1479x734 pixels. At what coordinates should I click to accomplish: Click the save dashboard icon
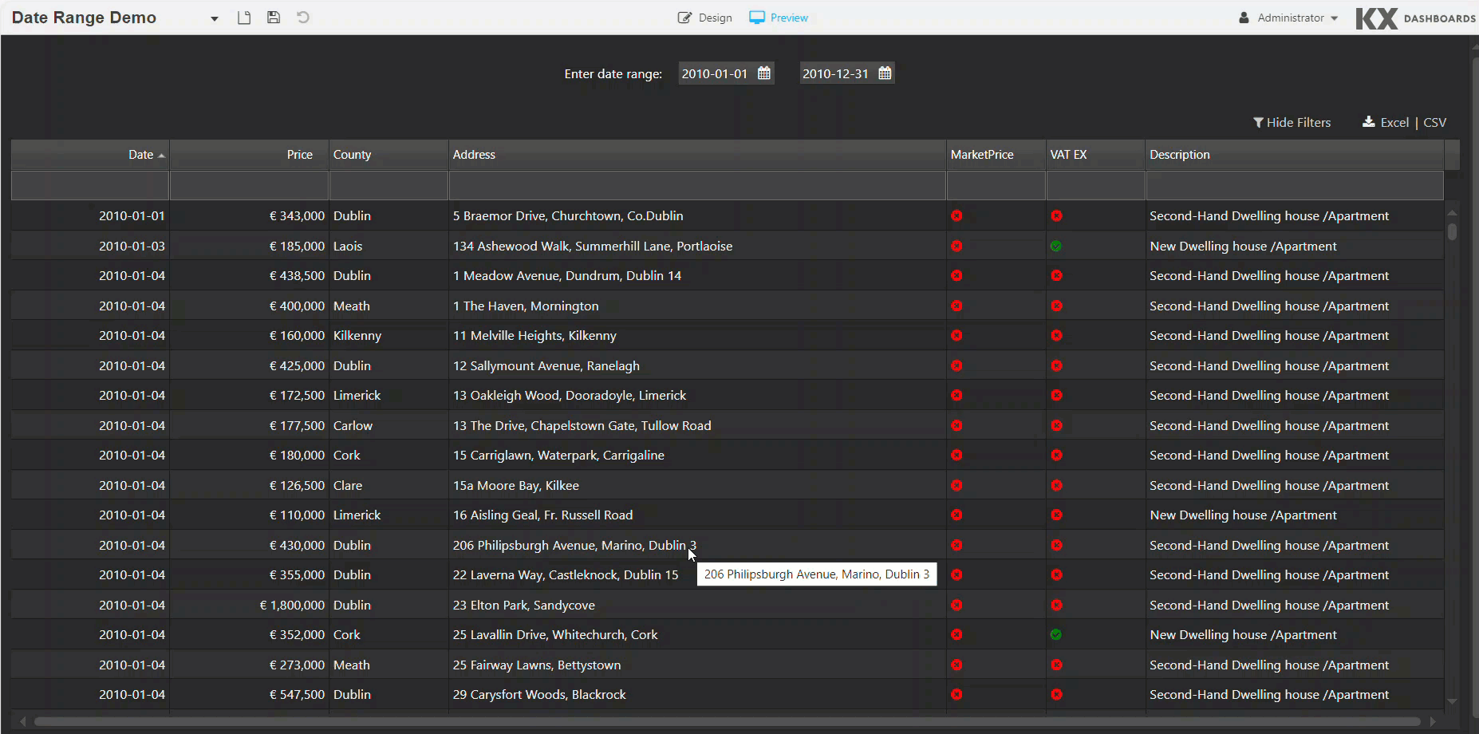(x=274, y=18)
